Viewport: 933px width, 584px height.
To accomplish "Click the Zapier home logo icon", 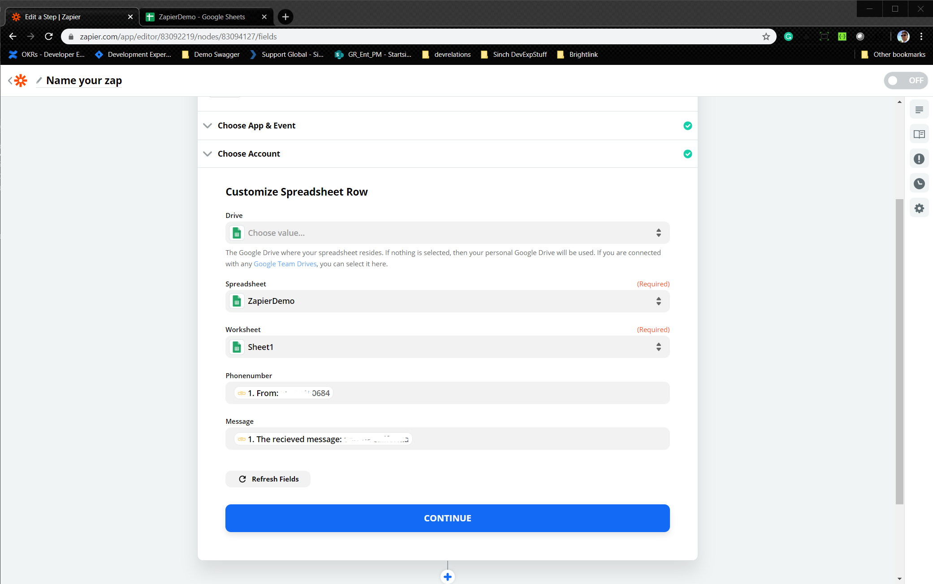I will point(21,81).
